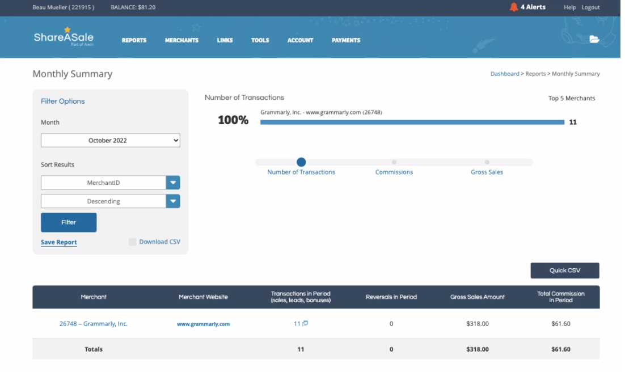Click the open folder icon in header
Screen dimensions: 625x372
594,39
